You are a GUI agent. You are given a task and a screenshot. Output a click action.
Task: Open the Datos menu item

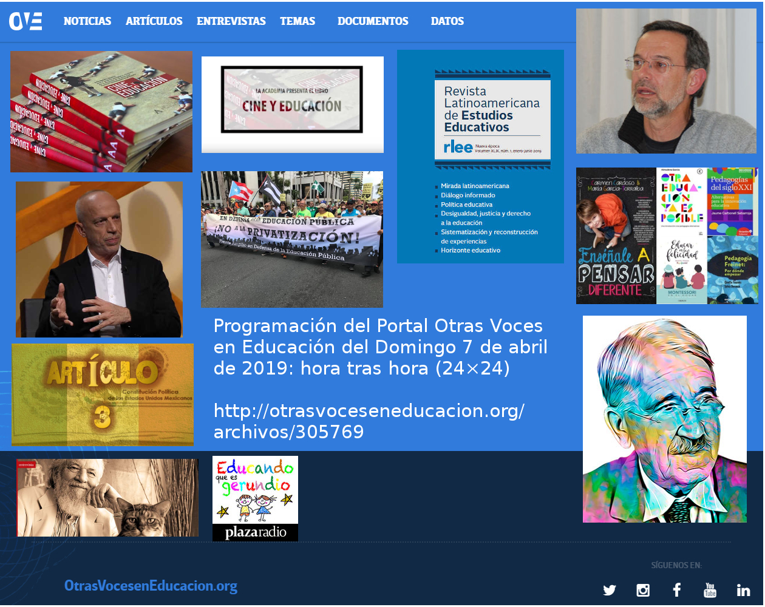click(447, 21)
